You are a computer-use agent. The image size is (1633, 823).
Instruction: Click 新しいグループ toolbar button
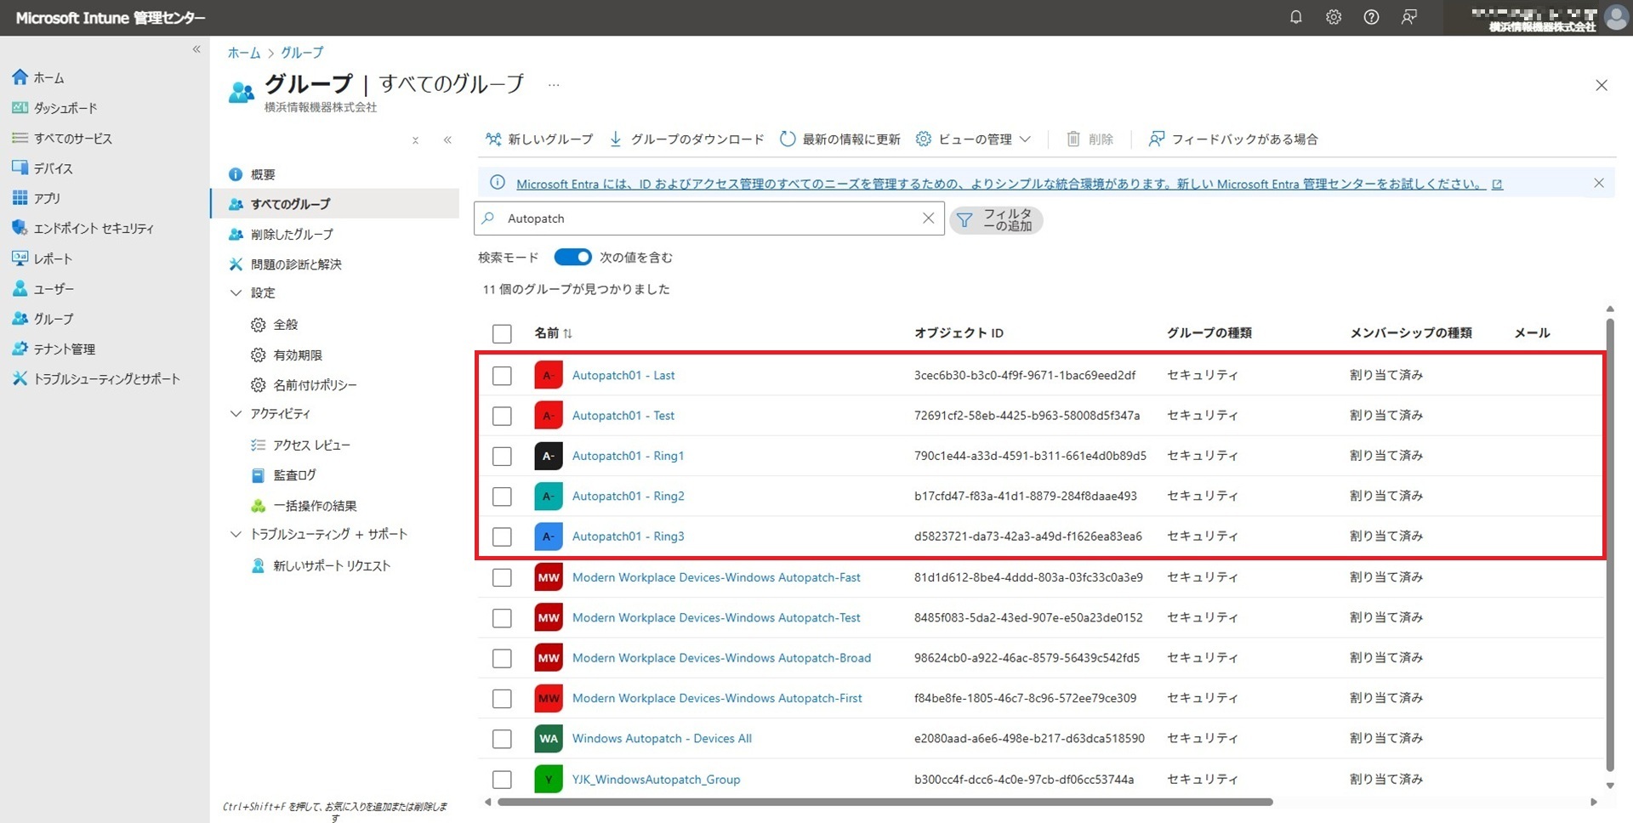pyautogui.click(x=538, y=139)
